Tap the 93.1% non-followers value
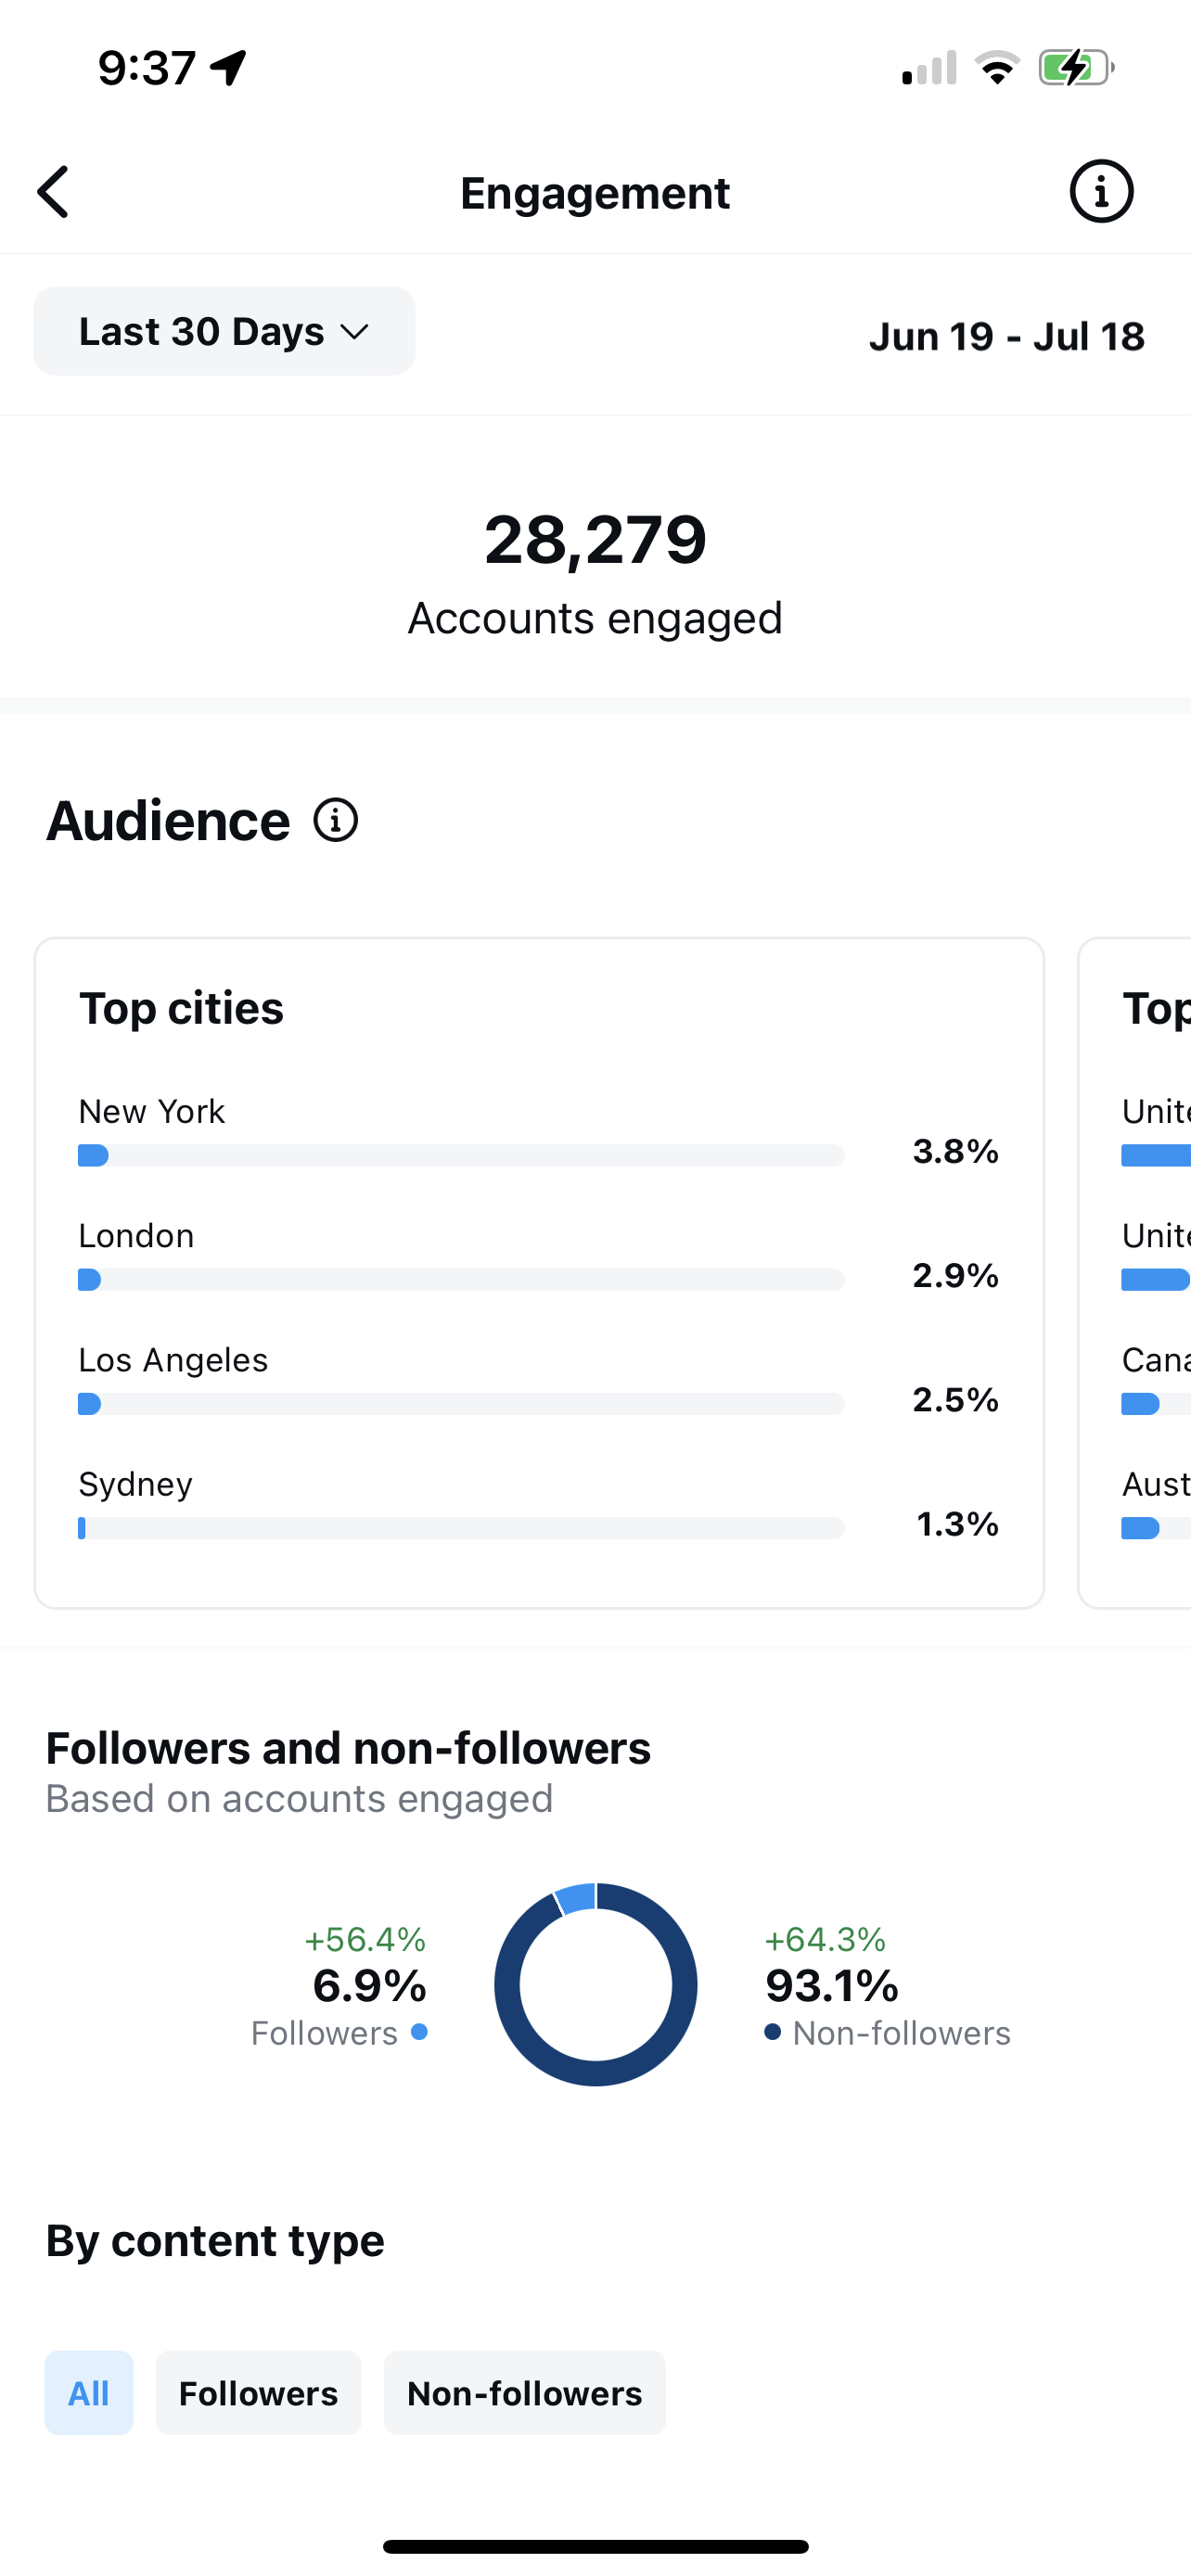The width and height of the screenshot is (1191, 2576). point(832,1986)
